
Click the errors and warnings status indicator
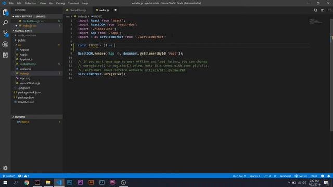point(23,176)
